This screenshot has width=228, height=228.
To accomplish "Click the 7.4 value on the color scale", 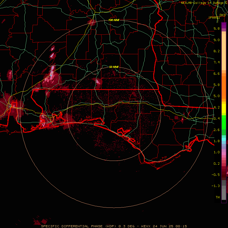I will [217, 62].
